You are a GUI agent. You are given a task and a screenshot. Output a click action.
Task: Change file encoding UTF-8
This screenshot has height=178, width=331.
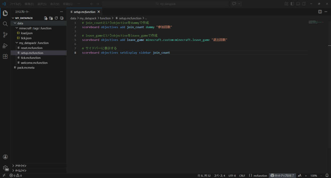232,175
